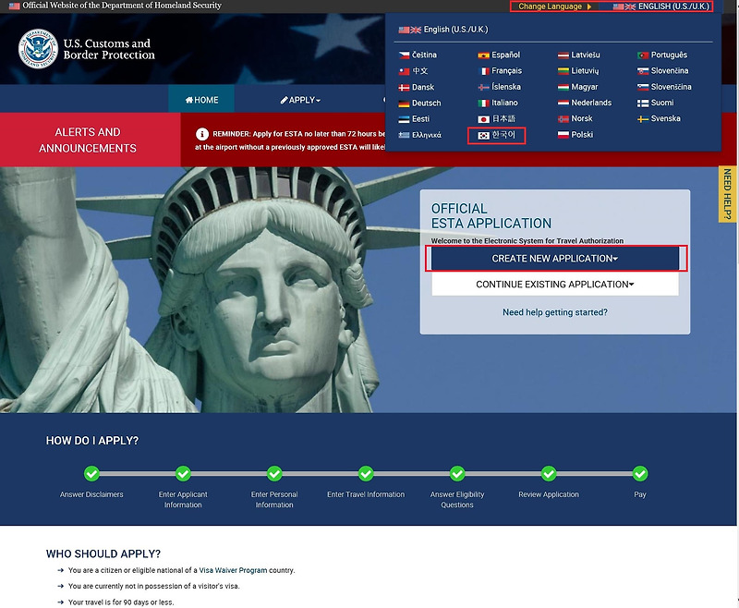The image size is (739, 608).
Task: Choose Slovenščina language option
Action: click(664, 87)
